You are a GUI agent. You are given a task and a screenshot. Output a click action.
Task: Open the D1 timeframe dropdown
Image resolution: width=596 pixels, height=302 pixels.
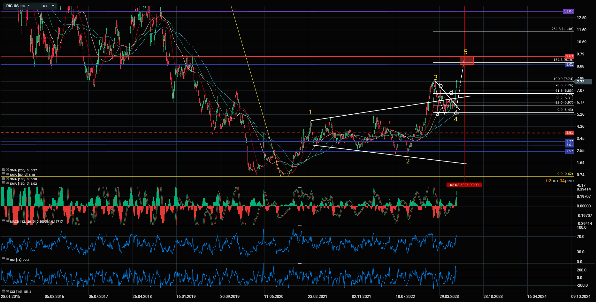pos(49,6)
